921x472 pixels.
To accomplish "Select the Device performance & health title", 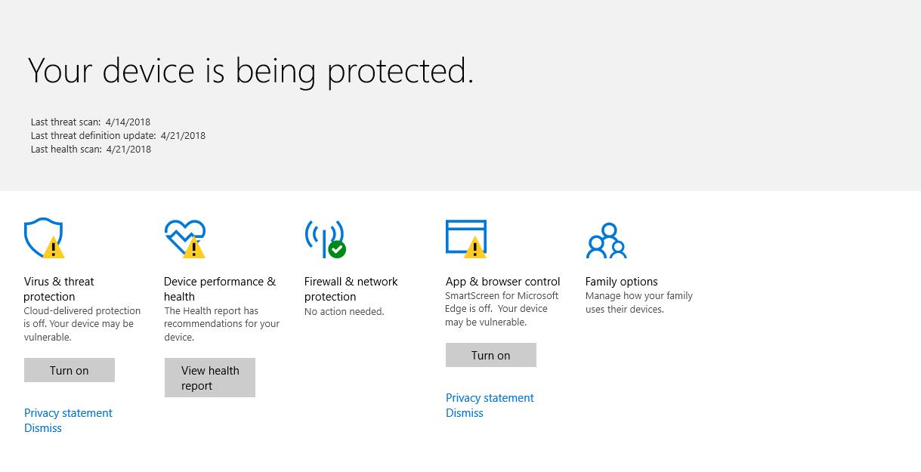I will point(220,289).
